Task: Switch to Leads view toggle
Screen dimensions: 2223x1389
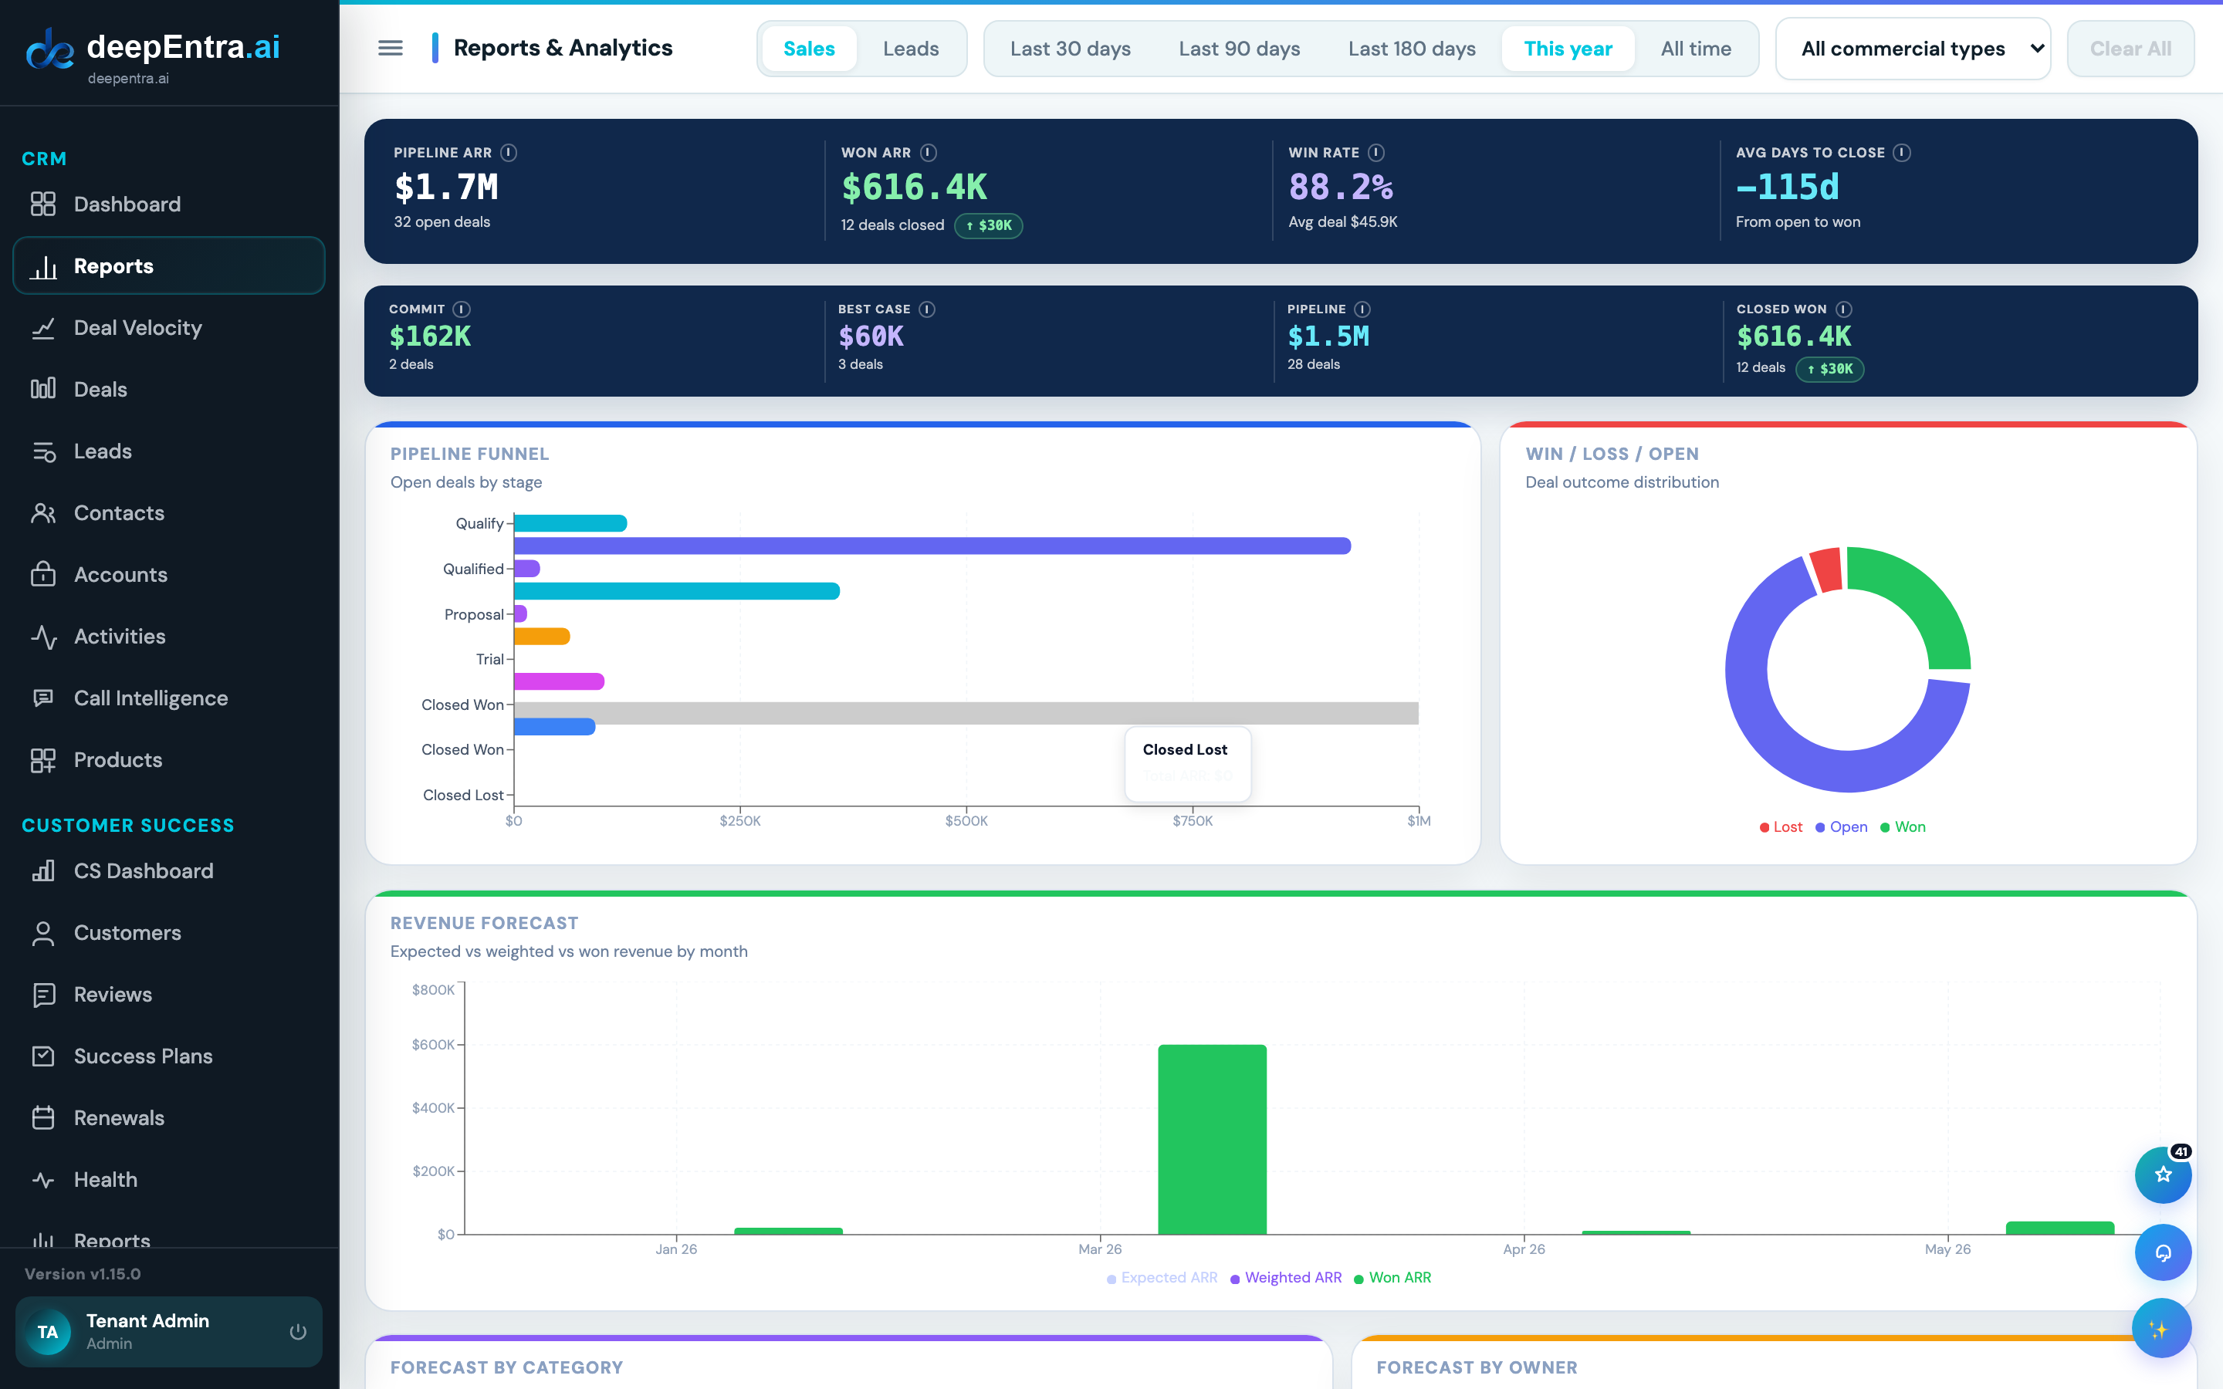Action: click(x=910, y=49)
